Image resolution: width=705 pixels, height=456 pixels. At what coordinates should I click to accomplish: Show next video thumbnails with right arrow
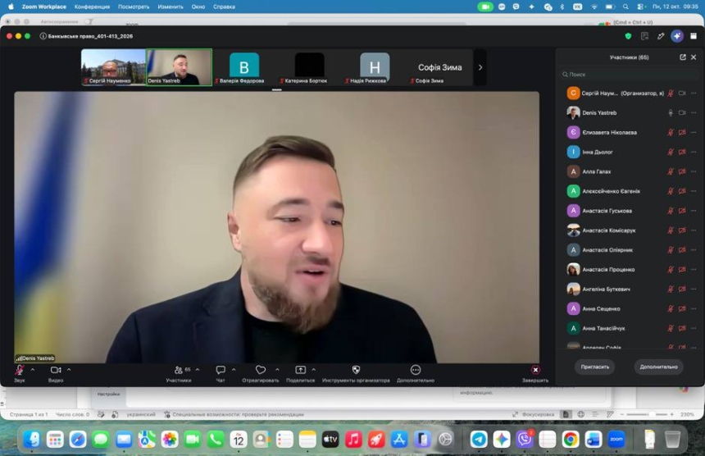pos(480,67)
